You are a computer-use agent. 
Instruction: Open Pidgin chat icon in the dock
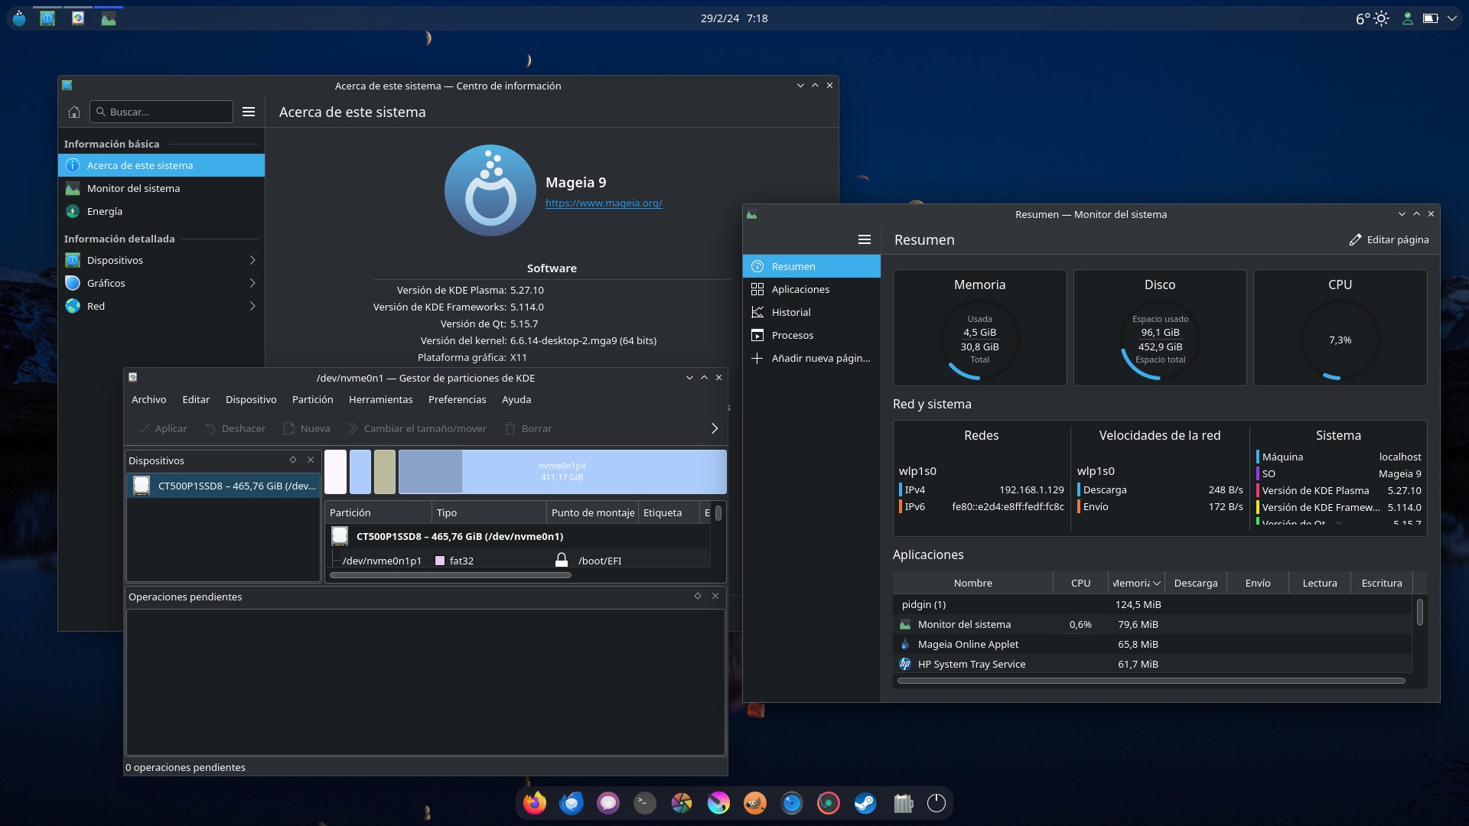point(608,803)
